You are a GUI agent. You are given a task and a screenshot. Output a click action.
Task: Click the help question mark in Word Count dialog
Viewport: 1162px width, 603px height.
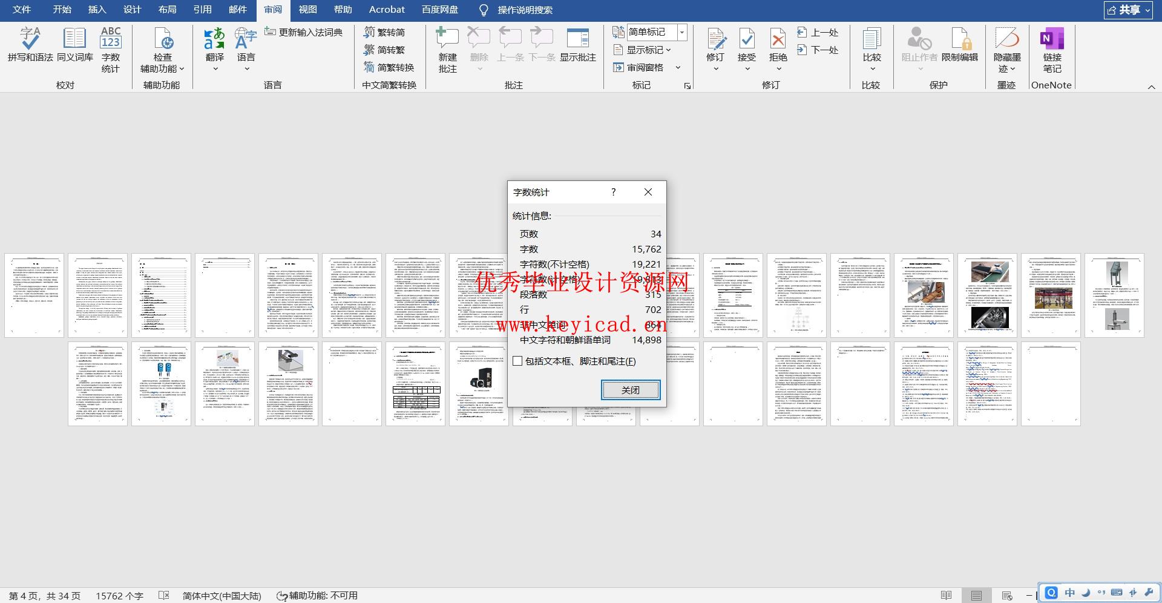tap(614, 192)
